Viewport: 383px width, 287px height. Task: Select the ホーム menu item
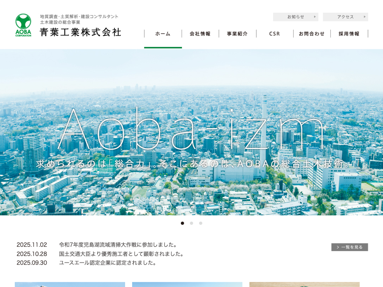point(163,34)
